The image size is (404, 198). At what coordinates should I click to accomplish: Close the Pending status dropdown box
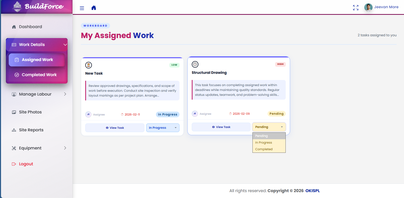click(x=269, y=127)
